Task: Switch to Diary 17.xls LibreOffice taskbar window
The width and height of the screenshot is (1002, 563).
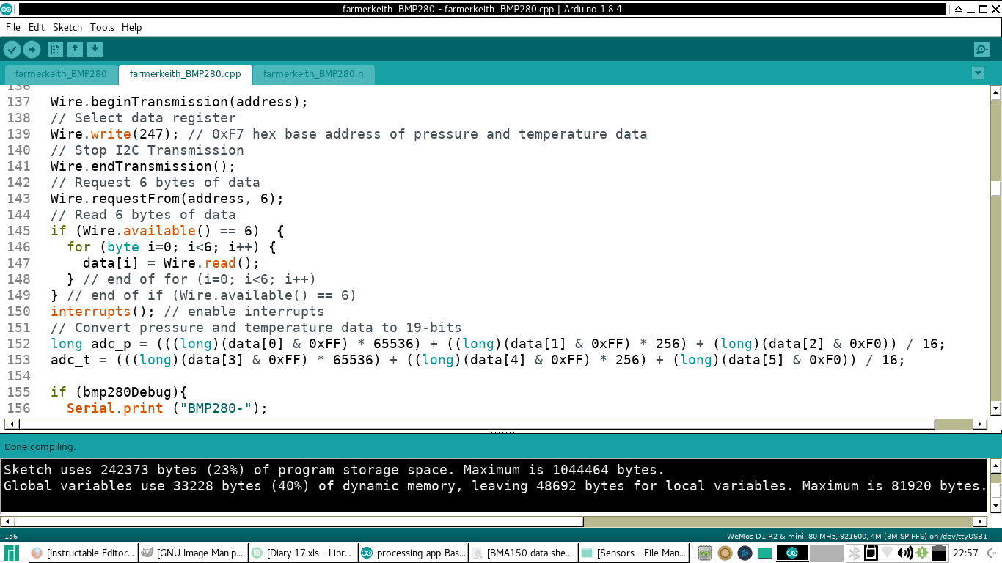Action: [x=302, y=553]
